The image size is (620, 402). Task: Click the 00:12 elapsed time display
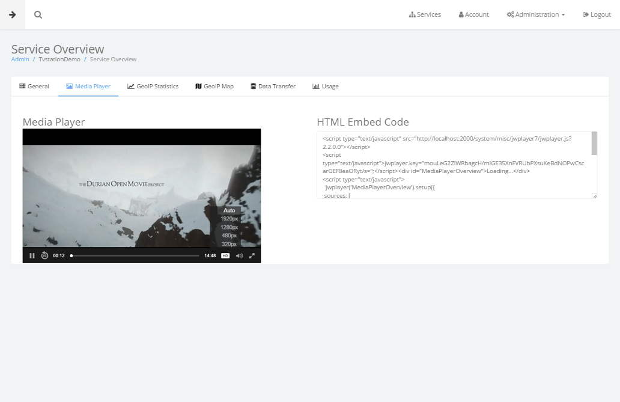click(59, 255)
